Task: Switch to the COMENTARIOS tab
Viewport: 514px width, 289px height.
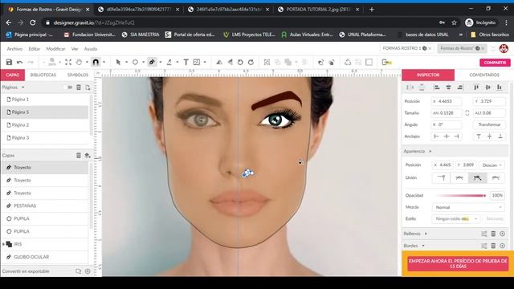Action: [x=484, y=75]
